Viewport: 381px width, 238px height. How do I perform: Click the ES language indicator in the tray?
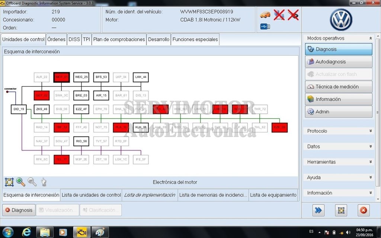coord(311,231)
